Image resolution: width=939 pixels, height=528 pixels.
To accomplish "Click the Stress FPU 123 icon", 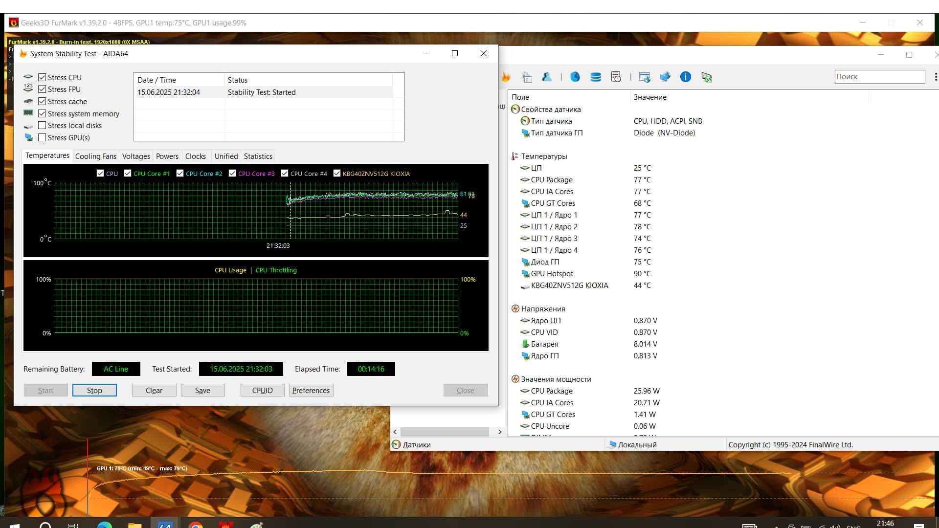I will 28,88.
